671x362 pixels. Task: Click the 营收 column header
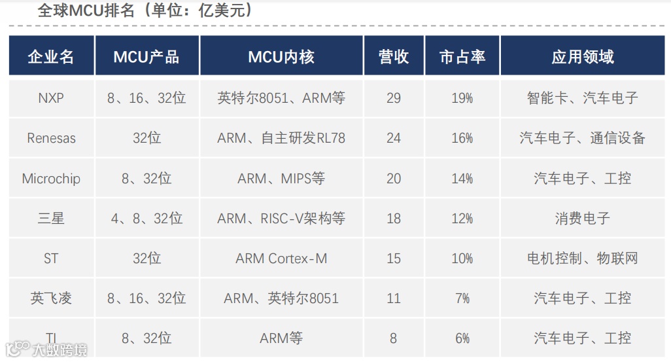click(394, 56)
